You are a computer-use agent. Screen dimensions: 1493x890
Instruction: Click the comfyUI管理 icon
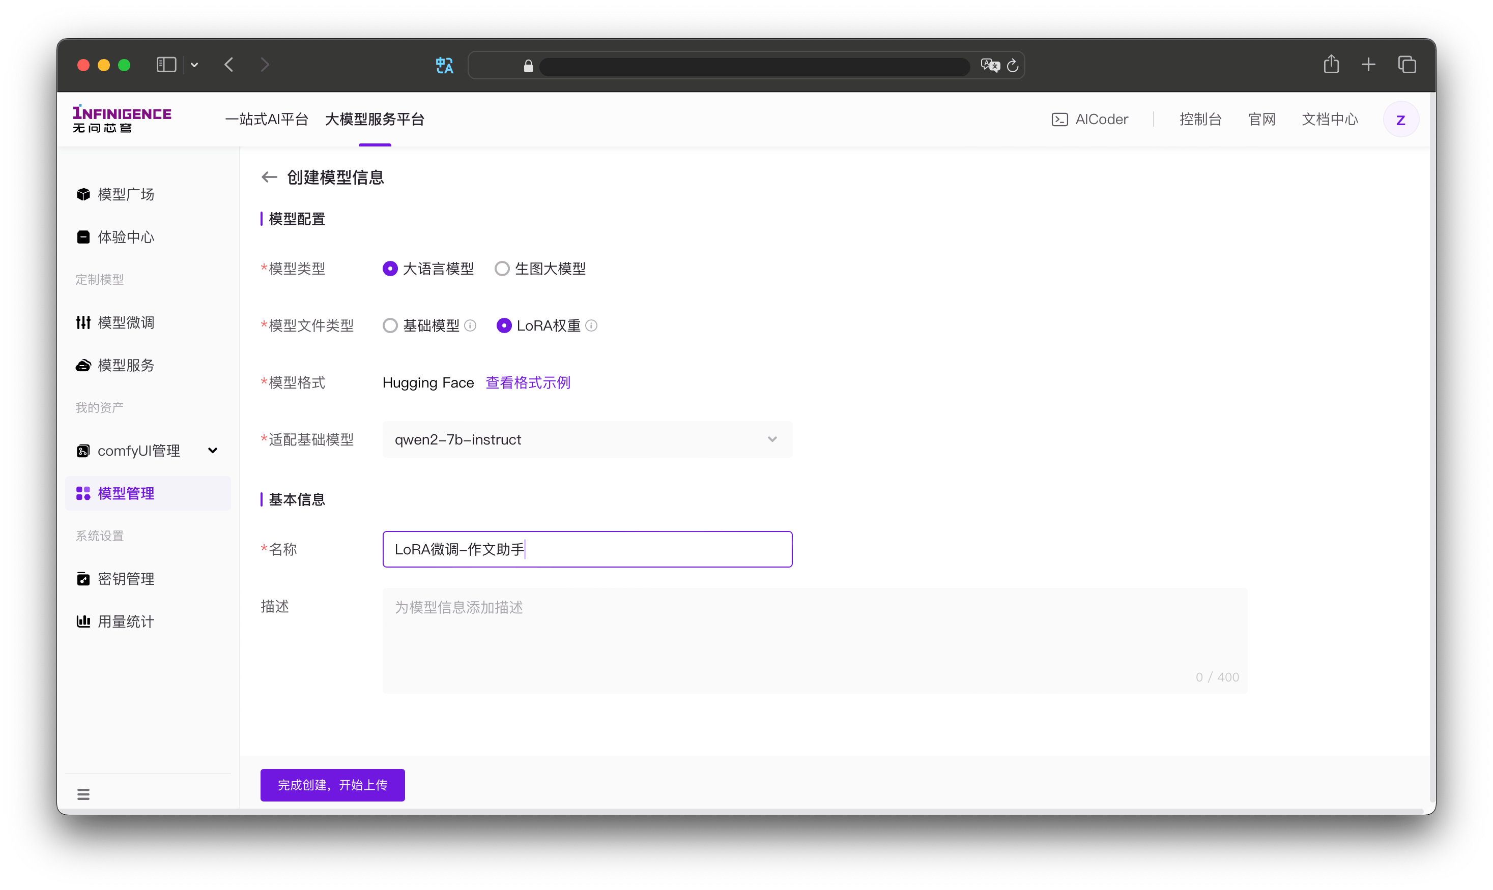coord(83,451)
